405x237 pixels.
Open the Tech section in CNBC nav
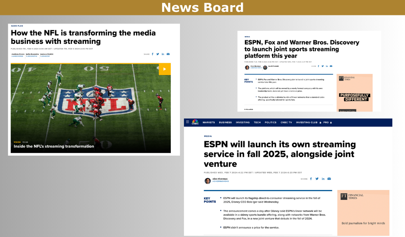coord(257,122)
